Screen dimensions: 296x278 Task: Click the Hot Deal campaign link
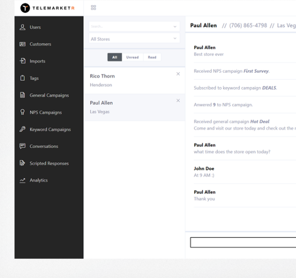pyautogui.click(x=260, y=122)
